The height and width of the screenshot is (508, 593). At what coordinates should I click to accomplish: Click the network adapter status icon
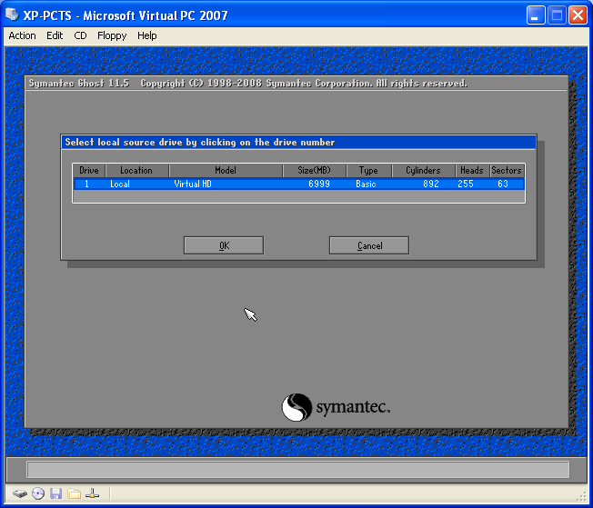point(92,493)
